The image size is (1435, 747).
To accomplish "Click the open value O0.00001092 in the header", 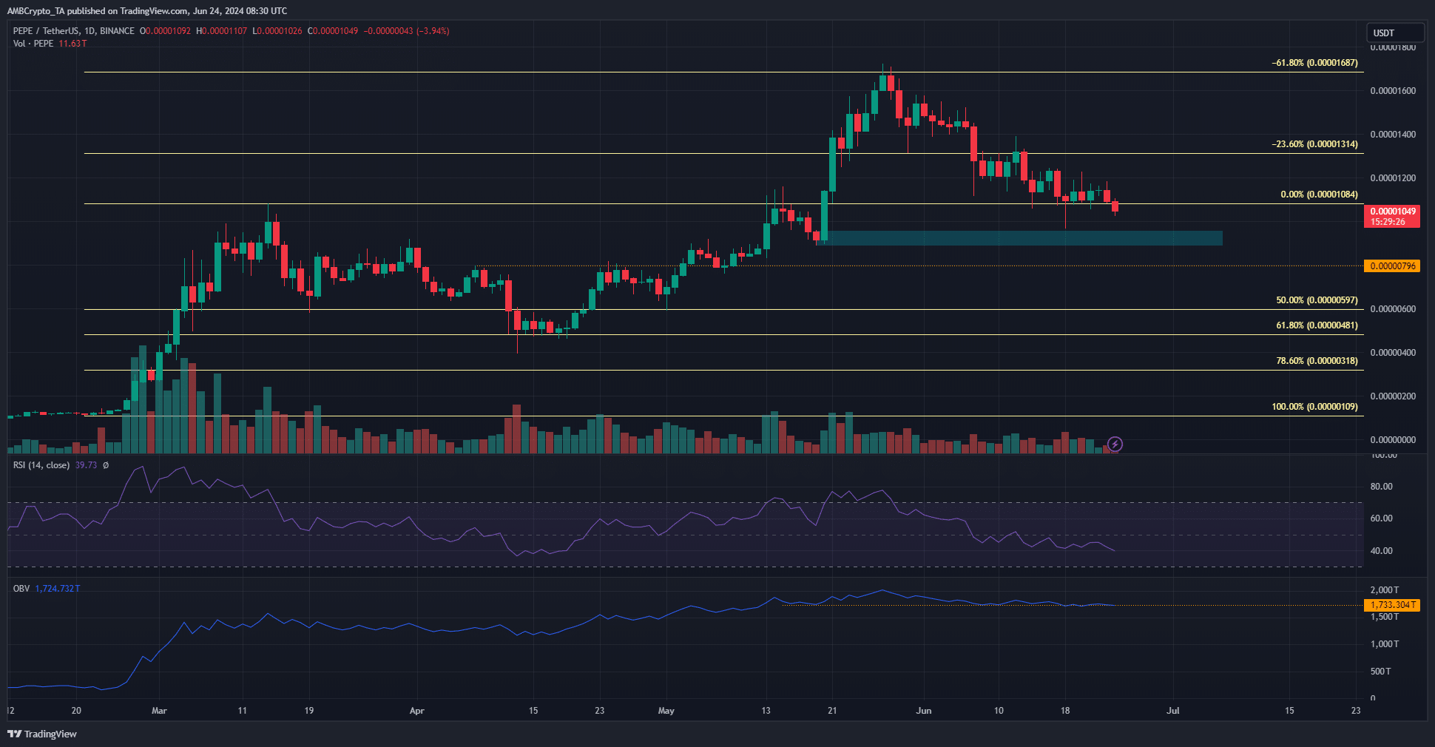I will 165,31.
